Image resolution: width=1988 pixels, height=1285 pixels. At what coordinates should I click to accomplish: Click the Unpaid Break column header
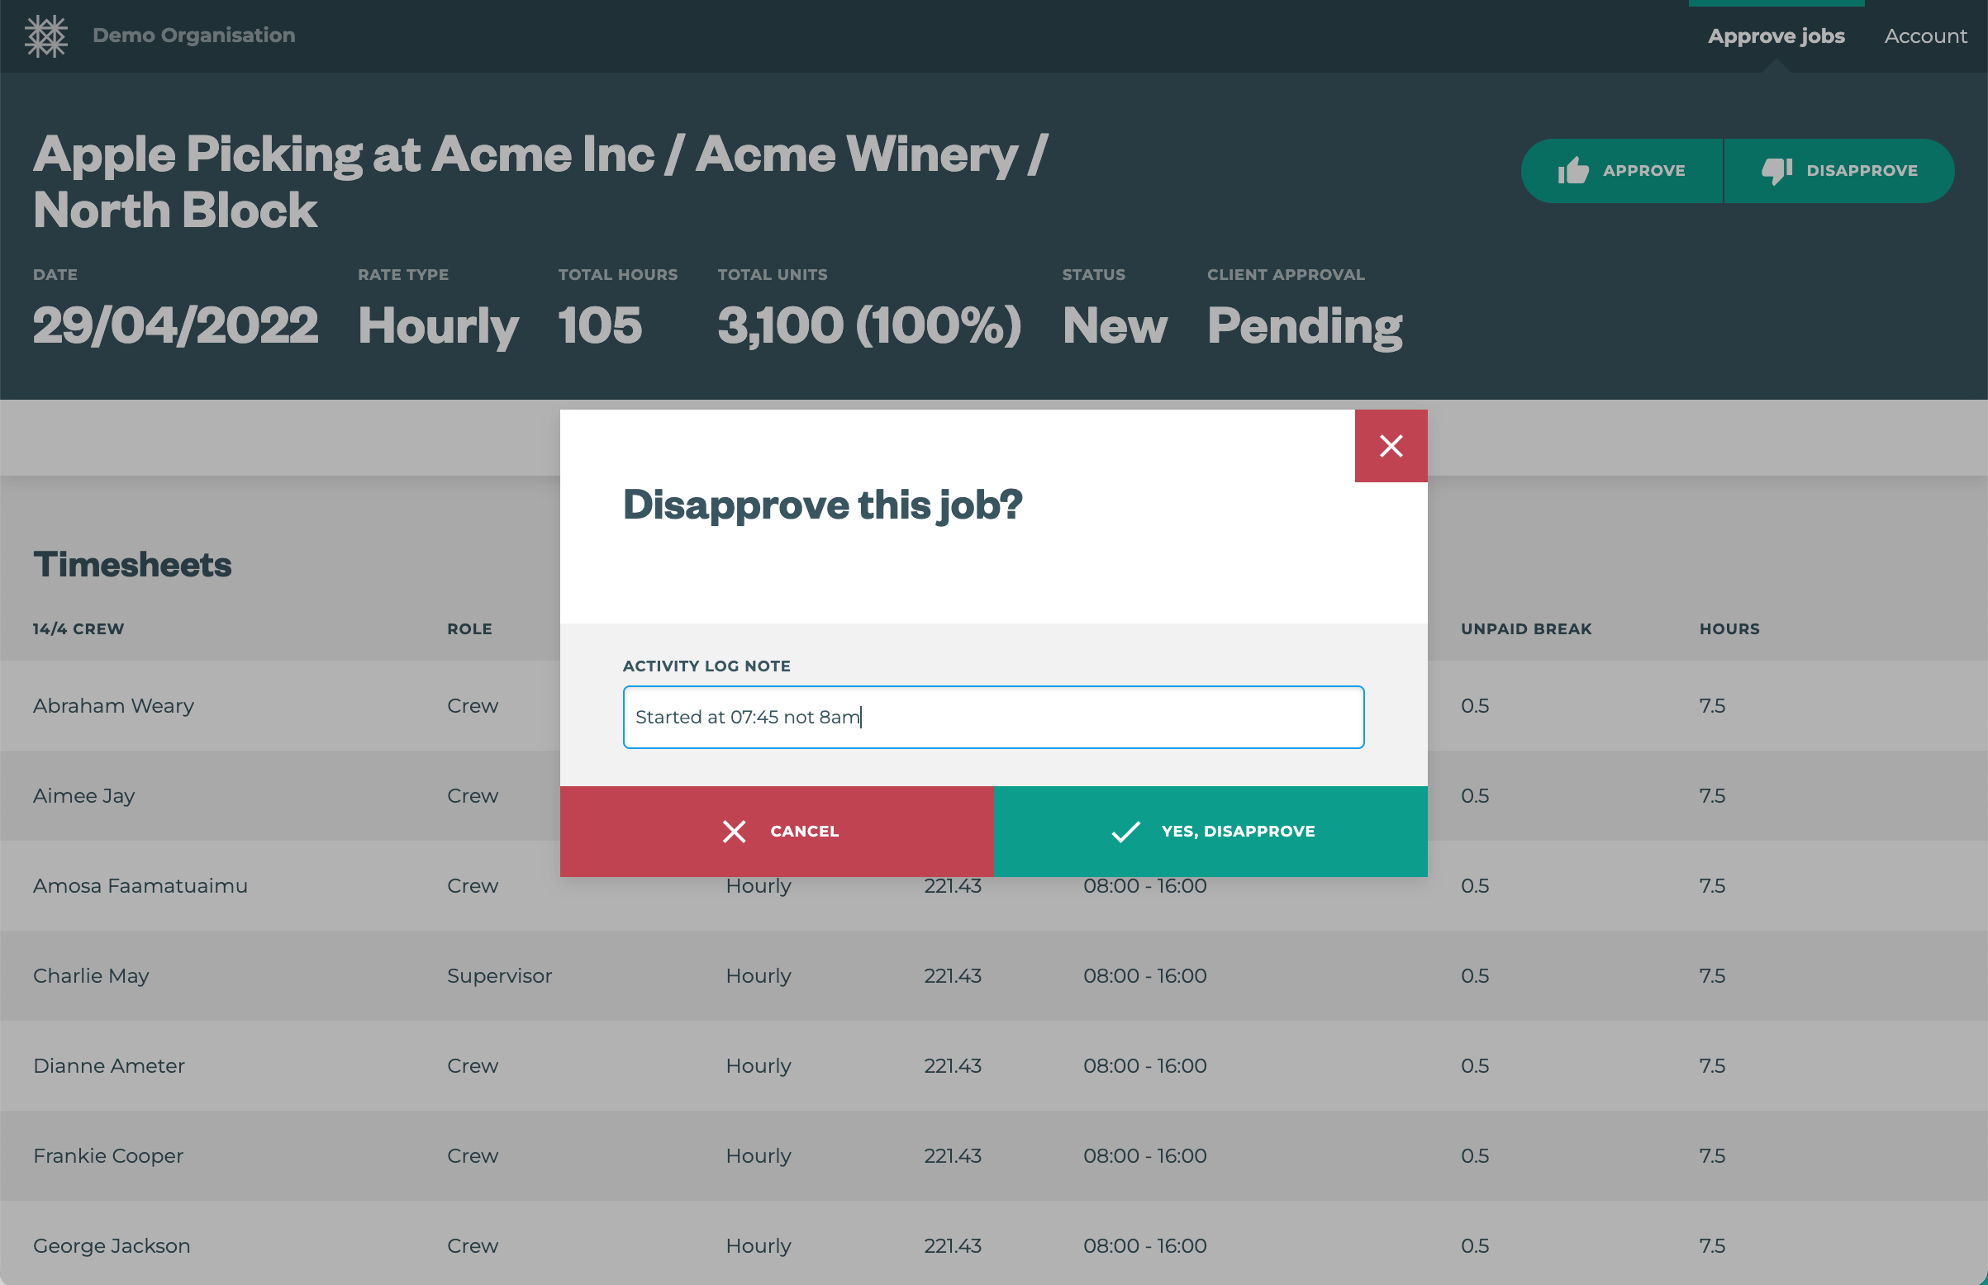(x=1525, y=628)
